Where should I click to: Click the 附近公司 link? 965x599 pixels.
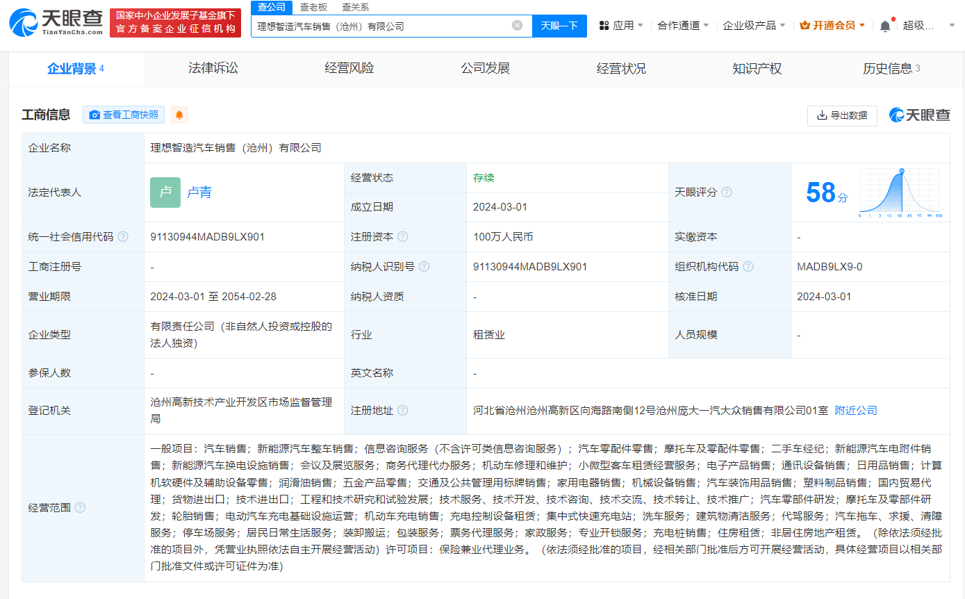tap(856, 411)
